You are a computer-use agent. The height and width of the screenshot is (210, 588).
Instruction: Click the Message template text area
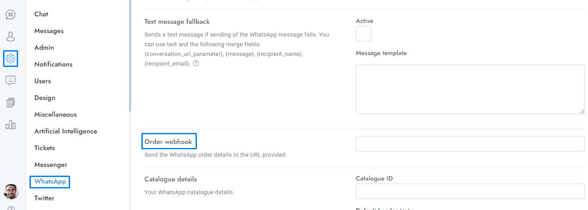pyautogui.click(x=470, y=89)
